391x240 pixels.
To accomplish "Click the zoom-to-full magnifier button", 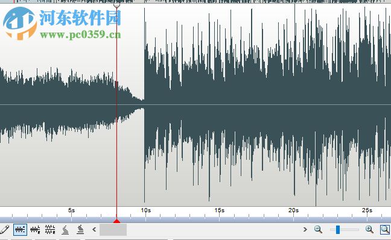I will (385, 229).
